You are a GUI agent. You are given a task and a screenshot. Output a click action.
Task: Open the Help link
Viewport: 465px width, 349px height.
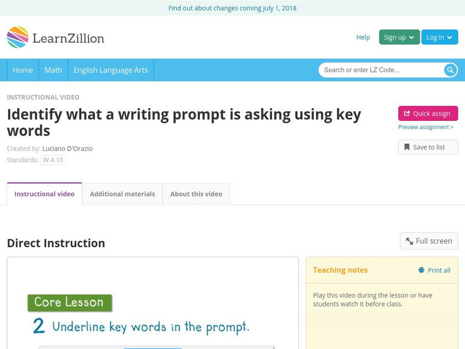362,37
